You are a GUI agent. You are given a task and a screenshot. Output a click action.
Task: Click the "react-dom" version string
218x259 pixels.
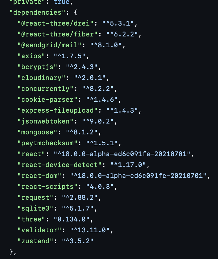138,176
